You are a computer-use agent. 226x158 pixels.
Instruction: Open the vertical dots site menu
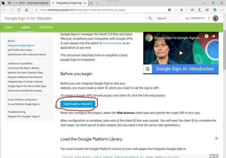(x=209, y=18)
